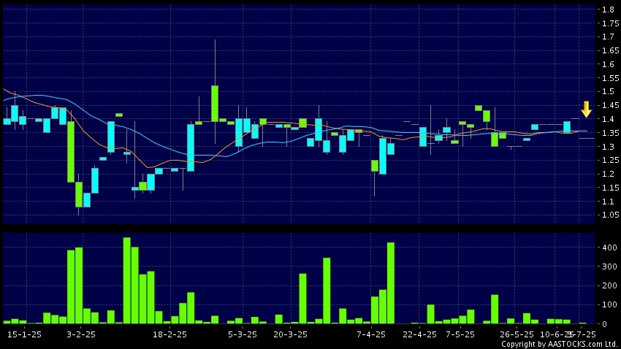The width and height of the screenshot is (621, 349).
Task: Select the 1.65 price level label
Action: [610, 50]
